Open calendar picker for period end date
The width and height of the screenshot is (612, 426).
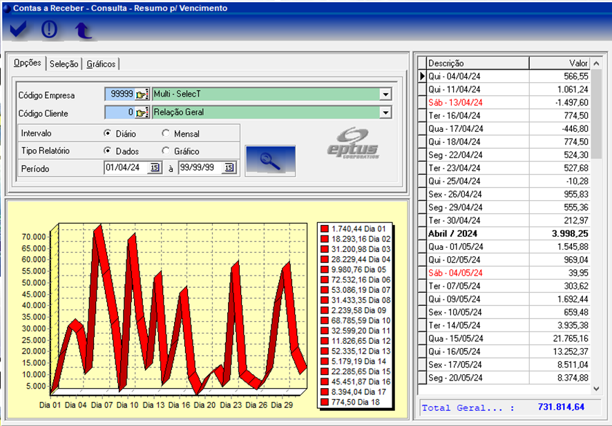229,168
